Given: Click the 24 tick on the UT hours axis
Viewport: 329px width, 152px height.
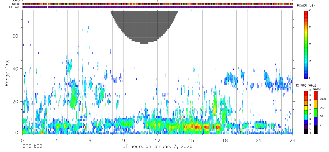Looking at the screenshot, I should (292, 140).
